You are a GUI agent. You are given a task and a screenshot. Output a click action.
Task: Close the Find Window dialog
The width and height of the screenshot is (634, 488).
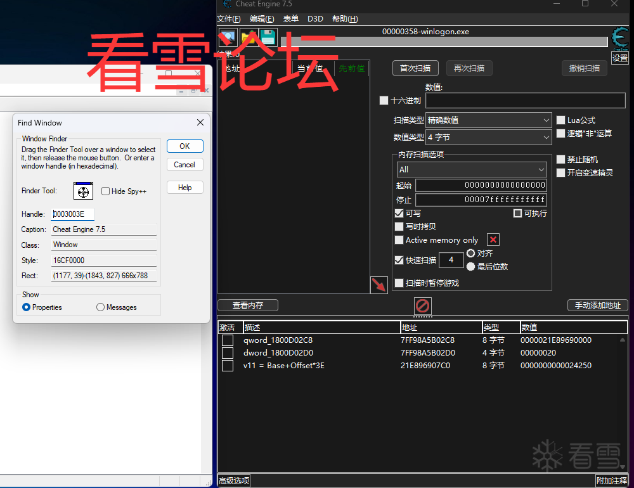coord(200,122)
